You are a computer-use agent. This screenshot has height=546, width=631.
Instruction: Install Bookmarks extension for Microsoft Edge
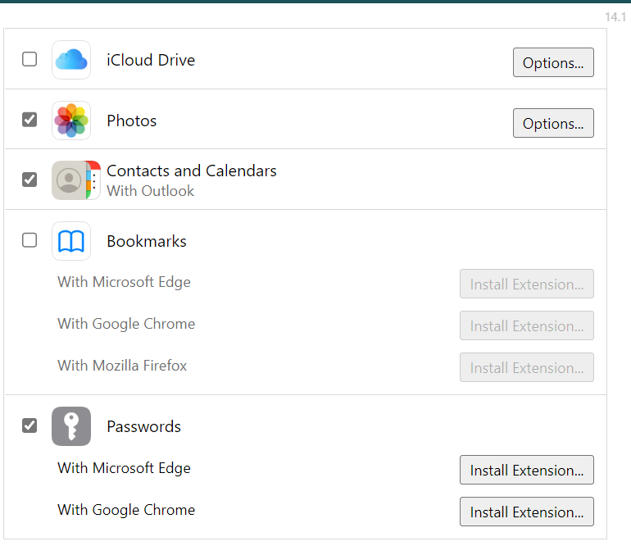526,284
